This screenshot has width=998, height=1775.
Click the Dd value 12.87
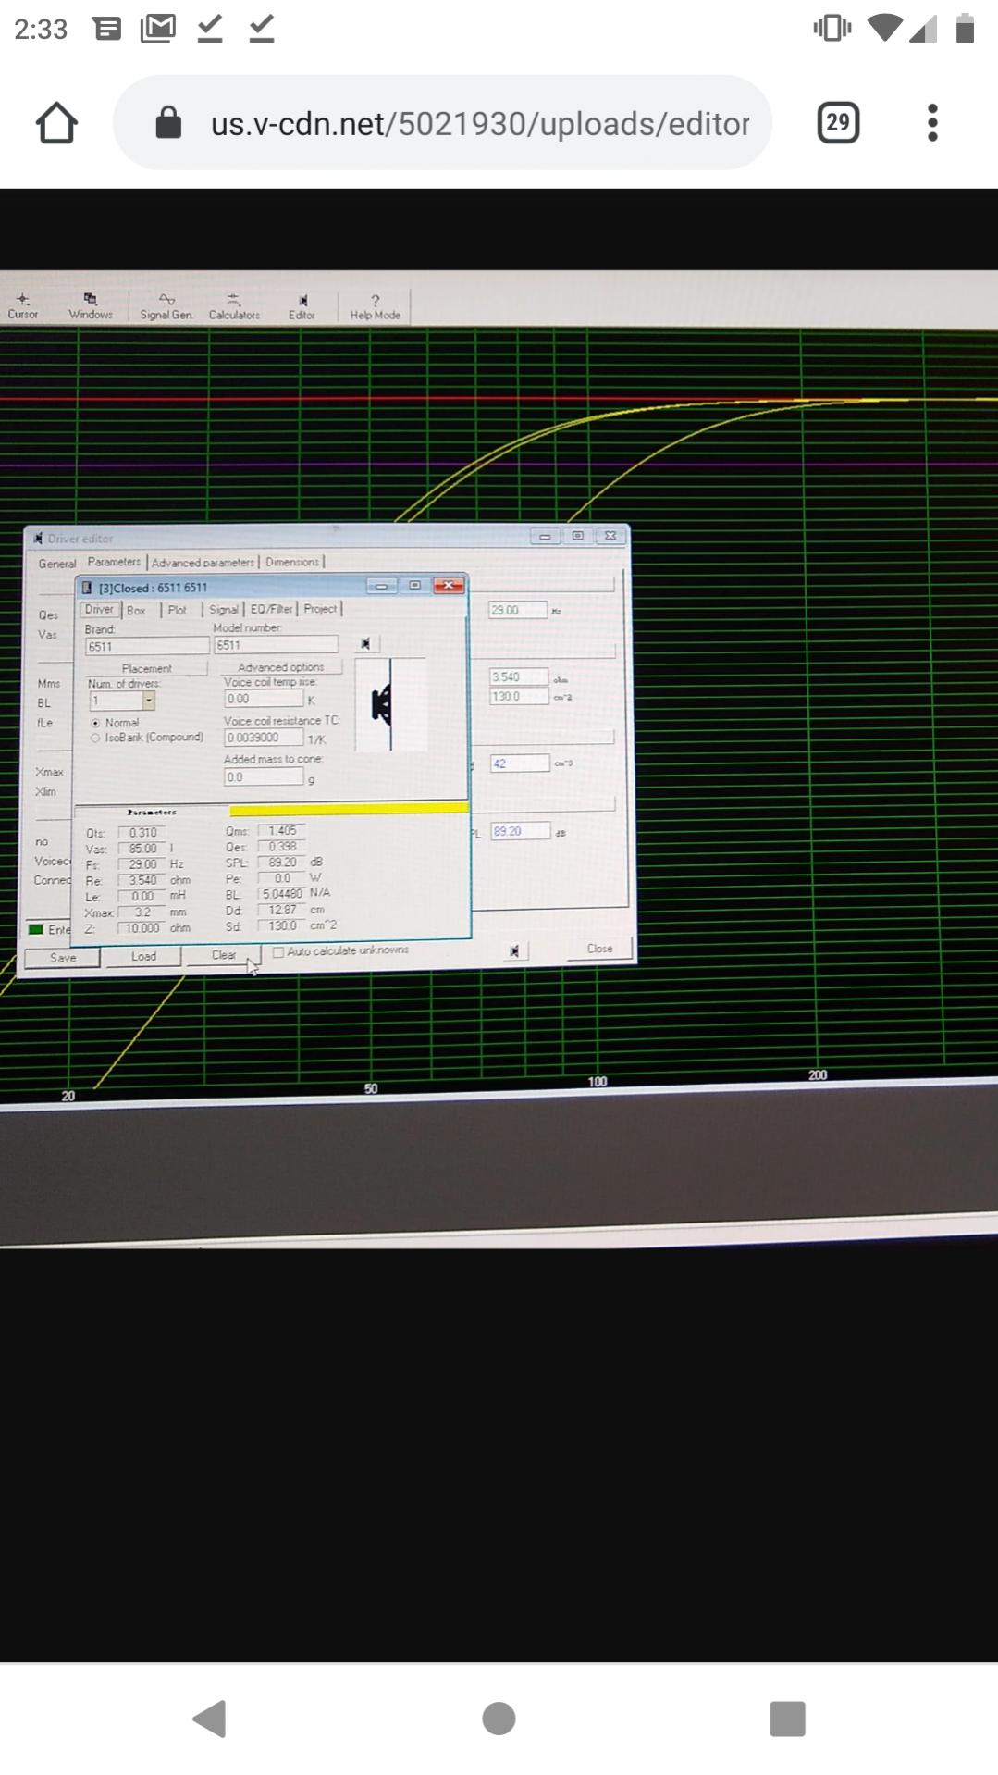[281, 910]
